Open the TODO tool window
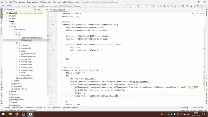Screen dimensions: 208x117 (x=7, y=108)
